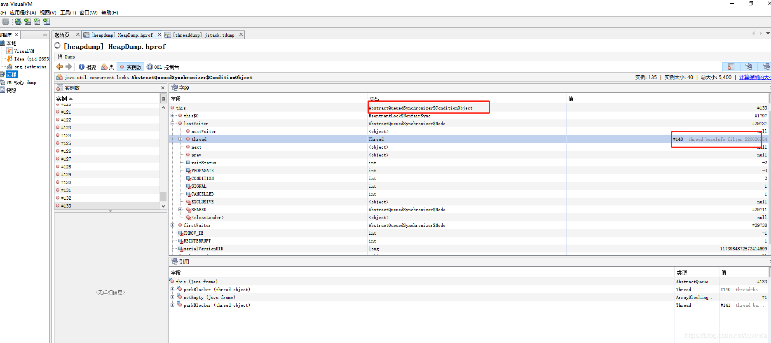Expand the firstWaiter field node
Screen dimensions: 771x343
click(x=173, y=225)
